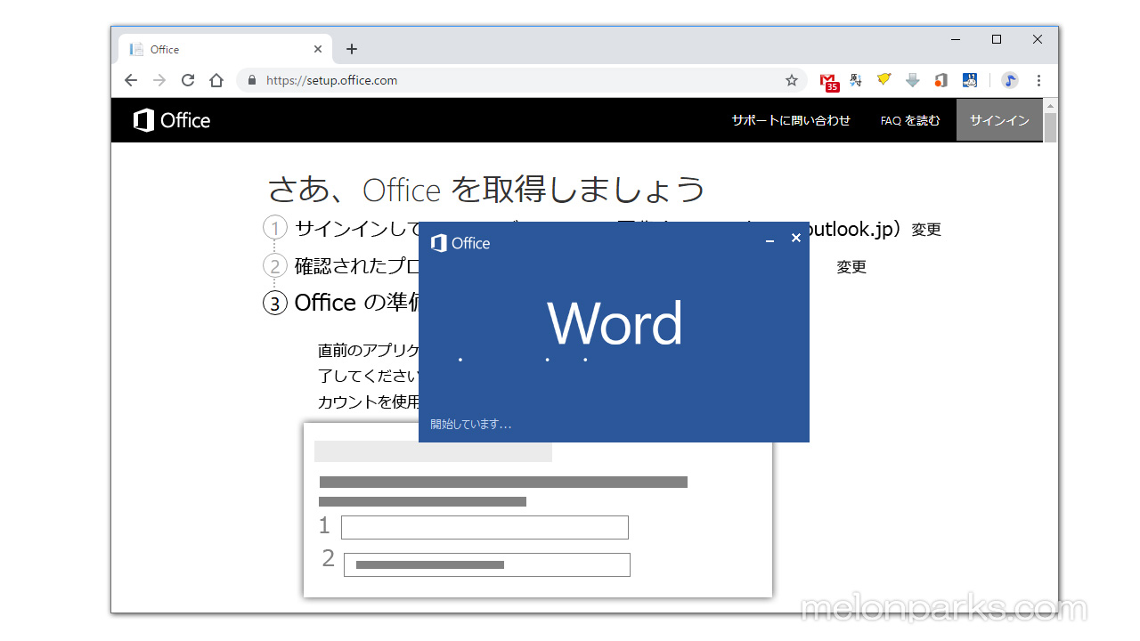Image resolution: width=1140 pixels, height=641 pixels.
Task: Click the Office logo in page header
Action: [x=172, y=120]
